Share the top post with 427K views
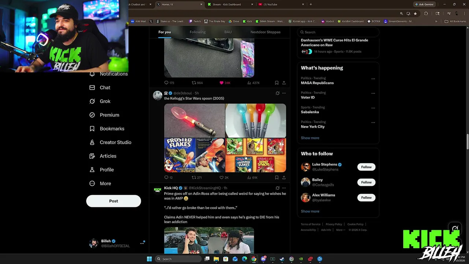This screenshot has height=264, width=469. tap(284, 83)
